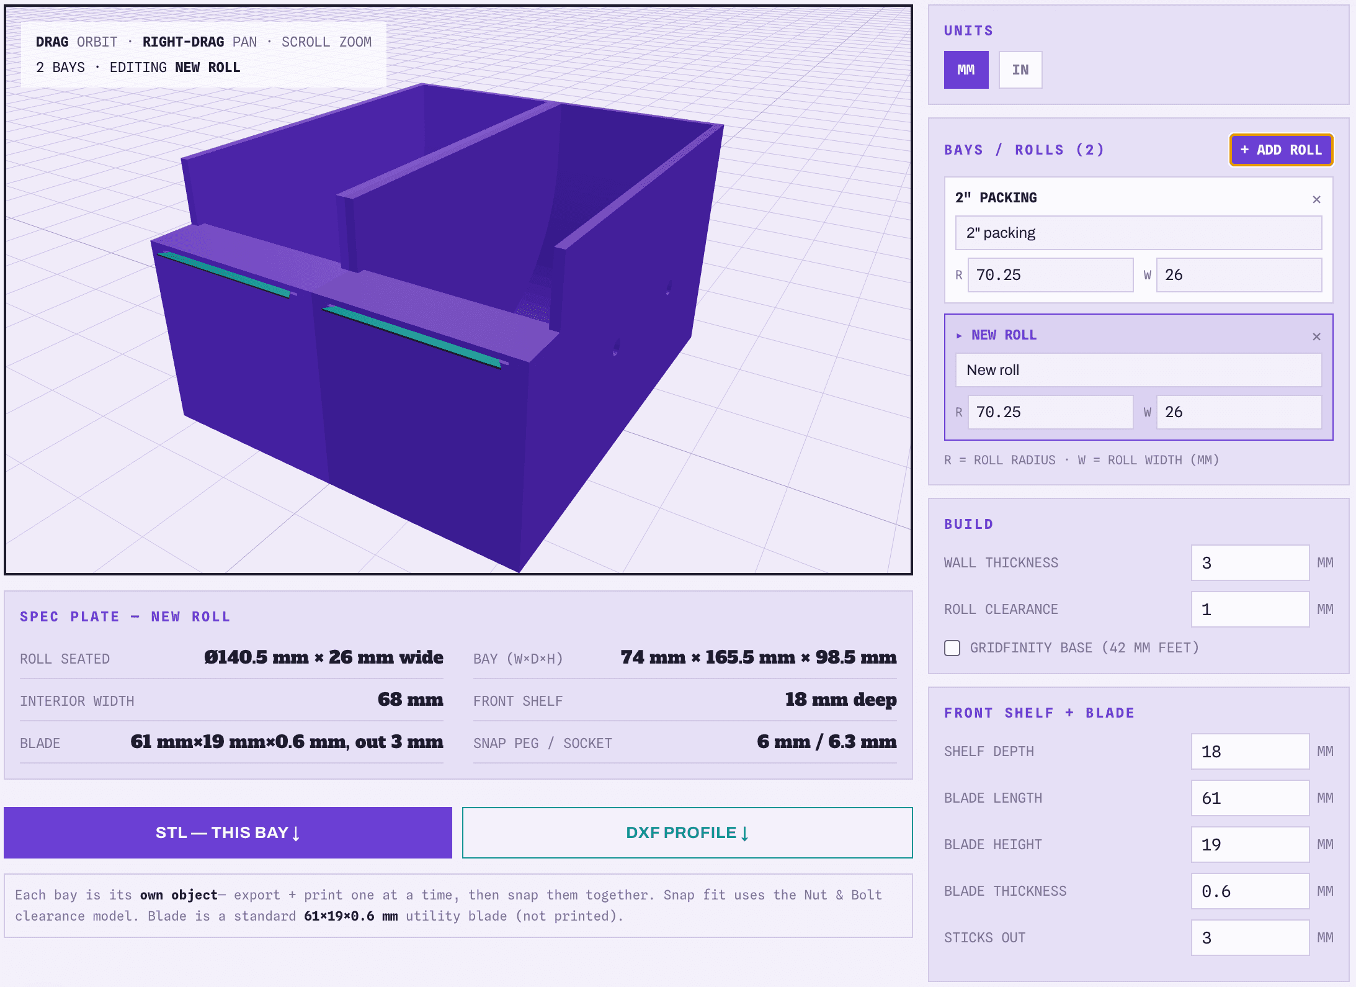
Task: Click the 68 mm interior width value
Action: tap(411, 700)
